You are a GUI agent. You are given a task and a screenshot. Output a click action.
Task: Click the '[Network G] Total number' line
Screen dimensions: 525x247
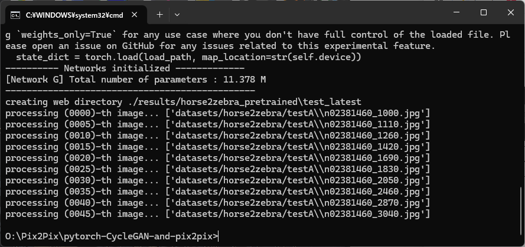coord(136,80)
